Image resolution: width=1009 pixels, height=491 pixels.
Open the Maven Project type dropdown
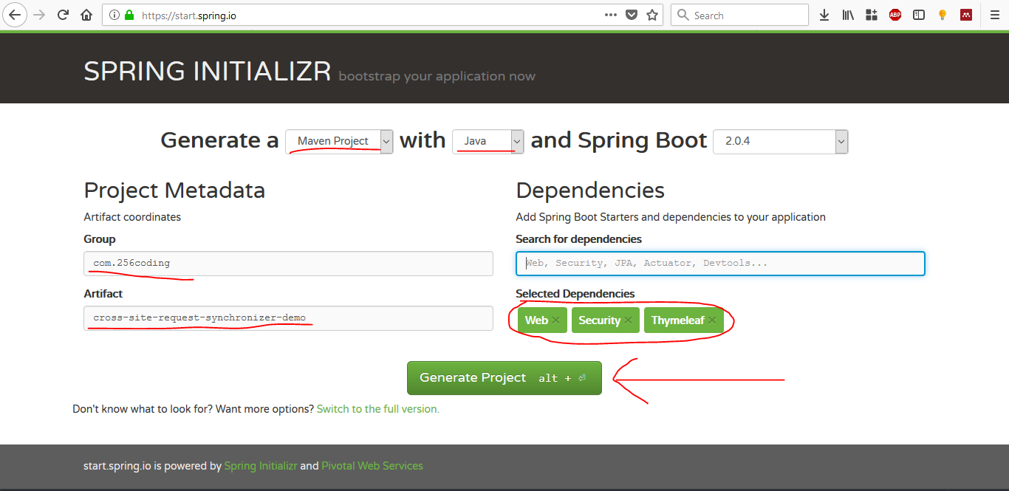click(339, 141)
